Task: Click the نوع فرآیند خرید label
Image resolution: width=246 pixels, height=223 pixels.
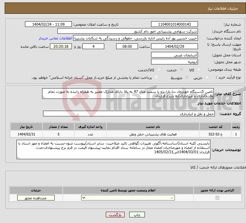Action: (x=228, y=77)
